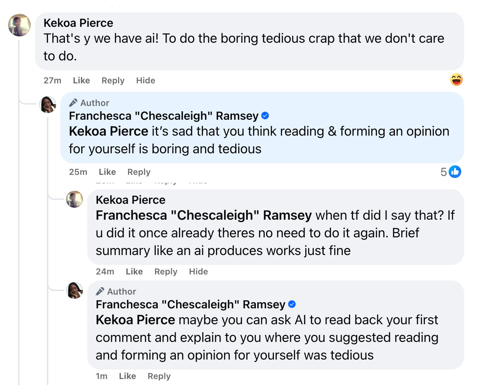The width and height of the screenshot is (480, 385).
Task: Hide Kekoa Pierce's 27m comment
Action: pos(145,81)
